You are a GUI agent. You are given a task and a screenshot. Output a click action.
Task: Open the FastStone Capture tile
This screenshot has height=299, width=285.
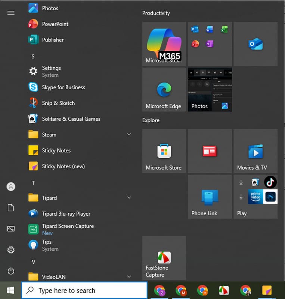coord(164,258)
